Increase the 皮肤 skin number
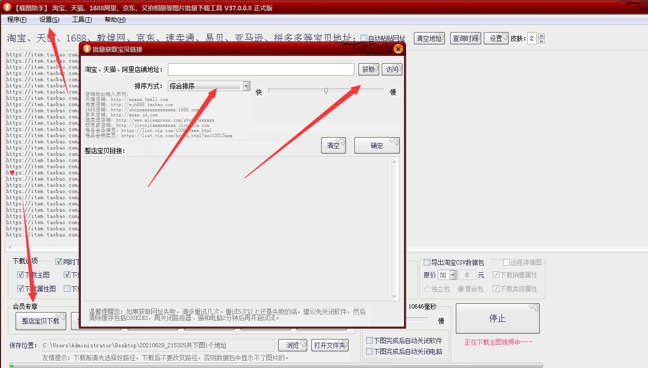The width and height of the screenshot is (648, 368). tap(541, 36)
